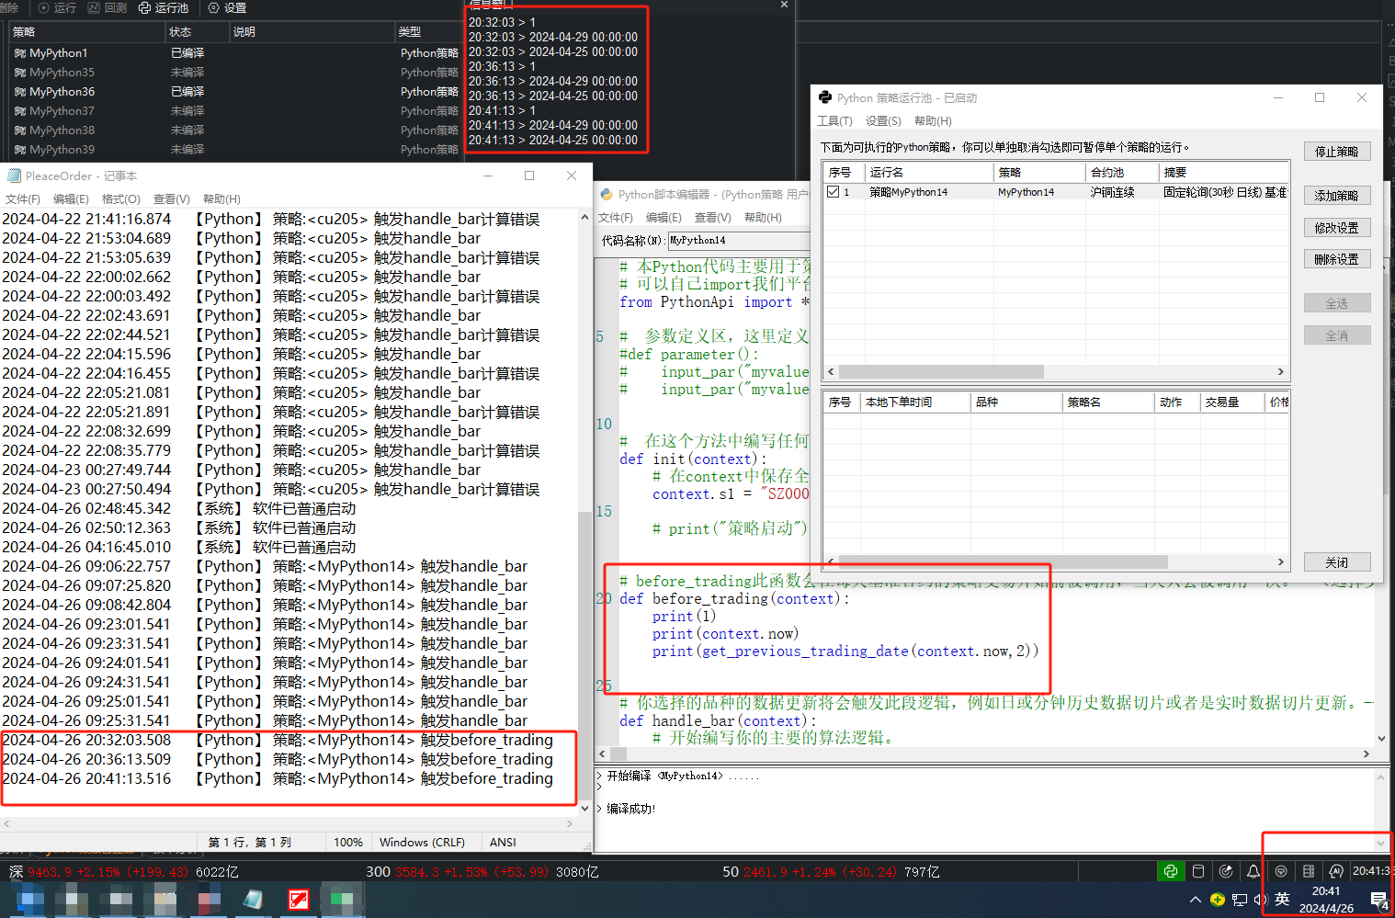The width and height of the screenshot is (1395, 918).
Task: Click the chat bubble icon in status bar
Action: tap(1281, 871)
